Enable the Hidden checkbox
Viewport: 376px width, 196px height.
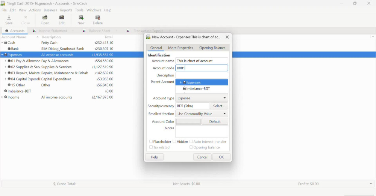174,142
